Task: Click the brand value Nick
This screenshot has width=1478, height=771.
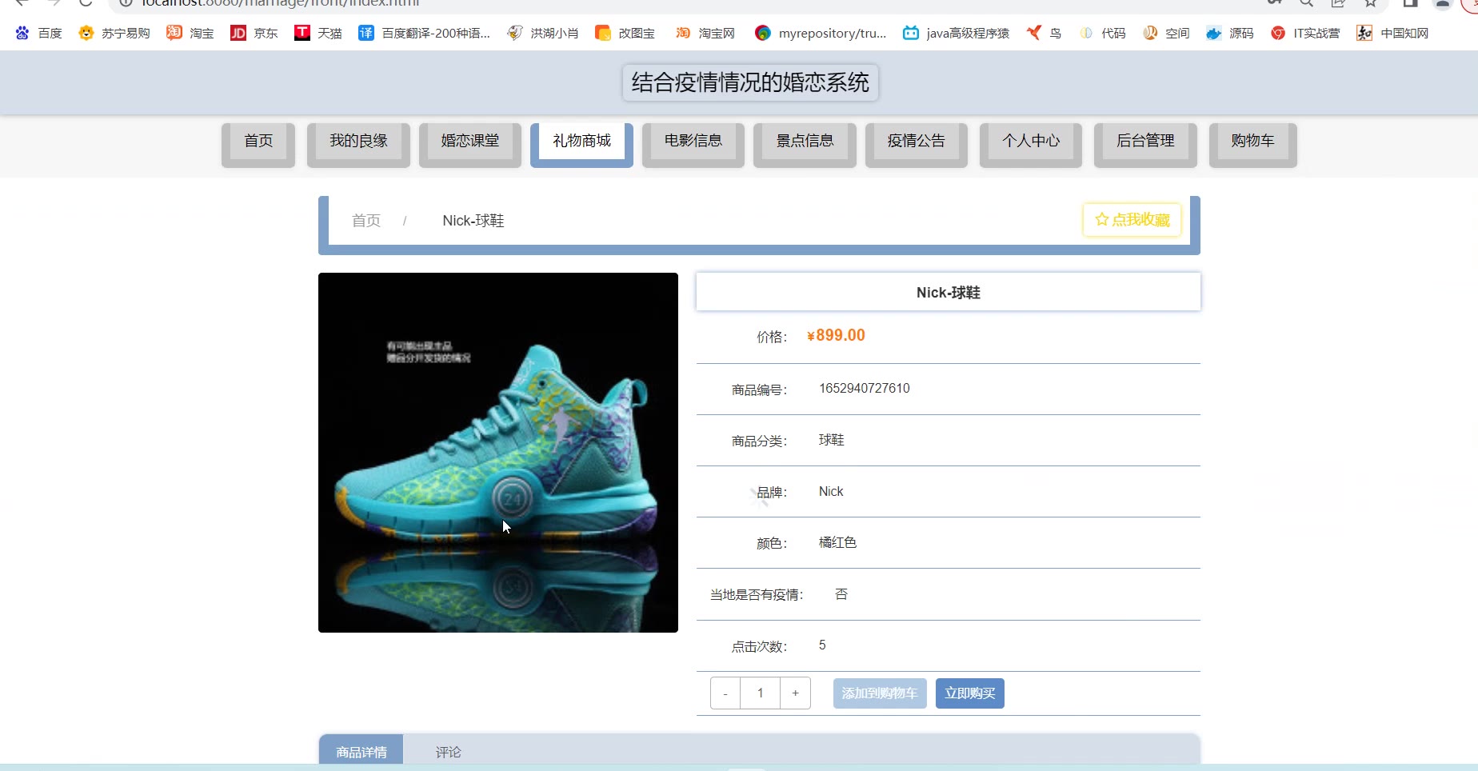Action: pos(831,492)
